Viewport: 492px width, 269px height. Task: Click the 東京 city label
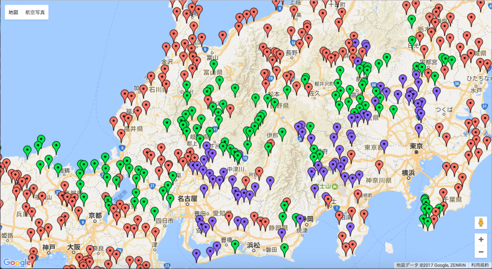[x=416, y=147]
